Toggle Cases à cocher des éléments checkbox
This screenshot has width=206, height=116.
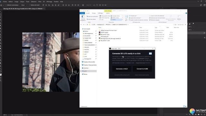[150, 16]
